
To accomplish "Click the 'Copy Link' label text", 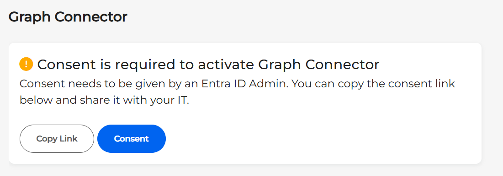I will point(57,139).
